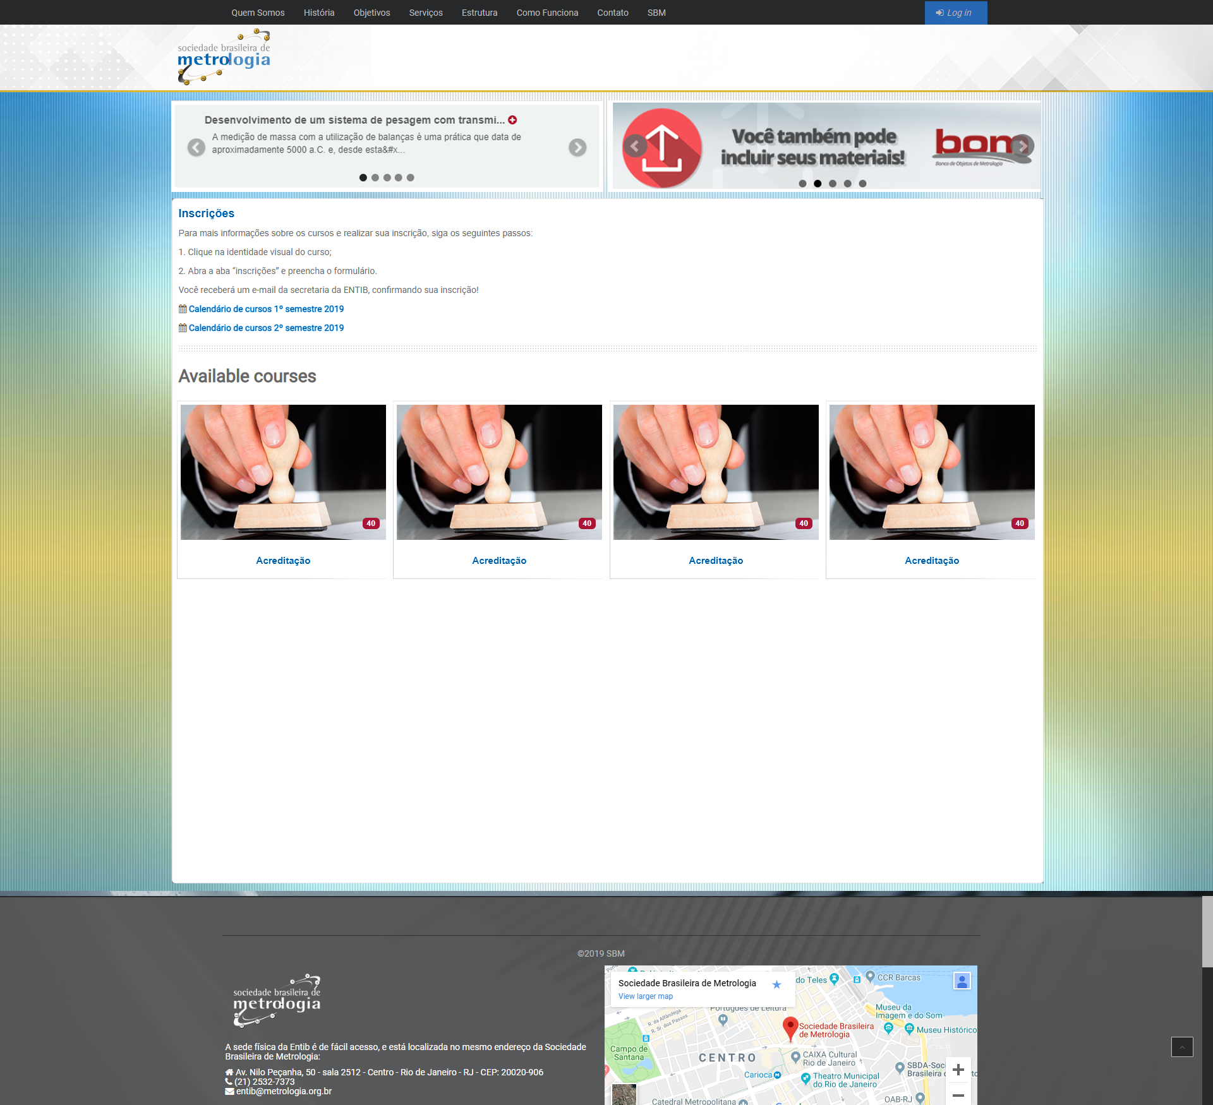The image size is (1213, 1105).
Task: Select third dot of news slider
Action: [387, 177]
